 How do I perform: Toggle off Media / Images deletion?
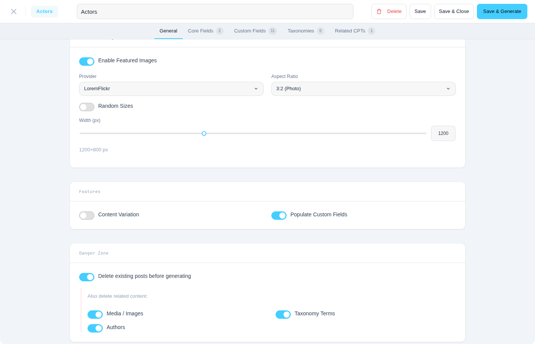click(95, 315)
